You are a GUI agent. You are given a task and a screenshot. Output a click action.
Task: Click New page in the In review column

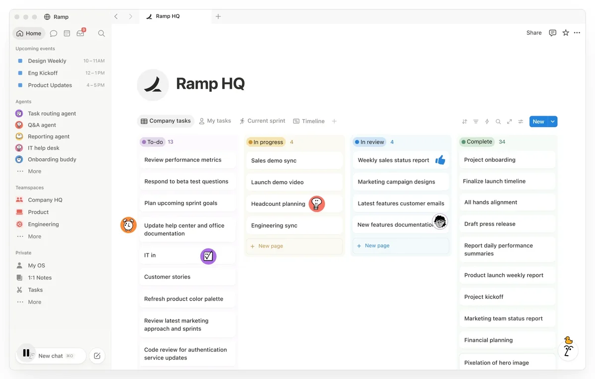pos(401,246)
